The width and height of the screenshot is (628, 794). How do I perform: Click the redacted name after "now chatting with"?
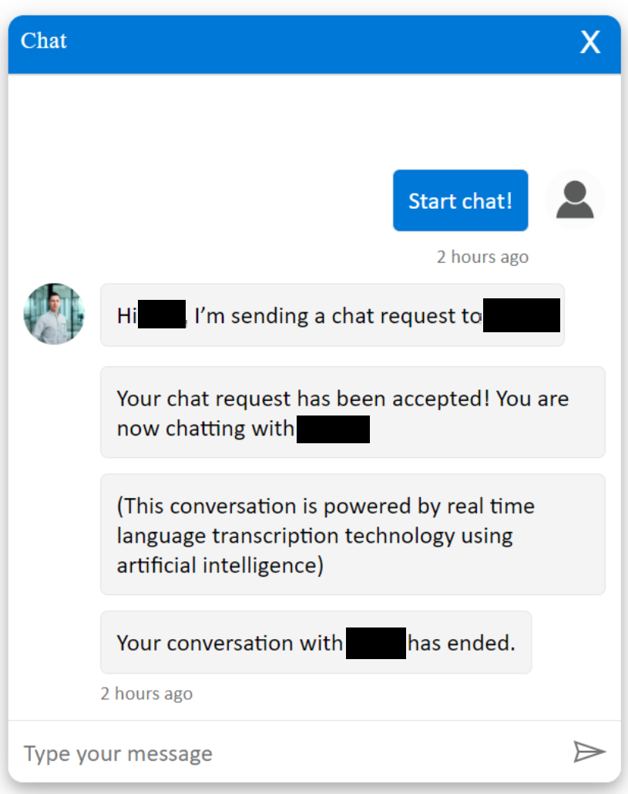pyautogui.click(x=333, y=429)
